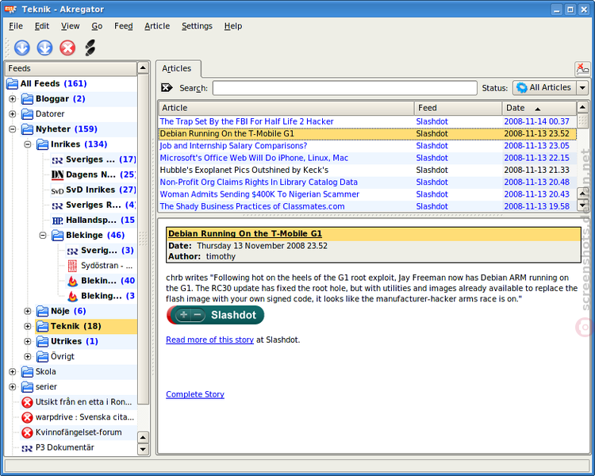The width and height of the screenshot is (595, 476).
Task: Collapse the Nyheter folder
Action: pos(13,129)
